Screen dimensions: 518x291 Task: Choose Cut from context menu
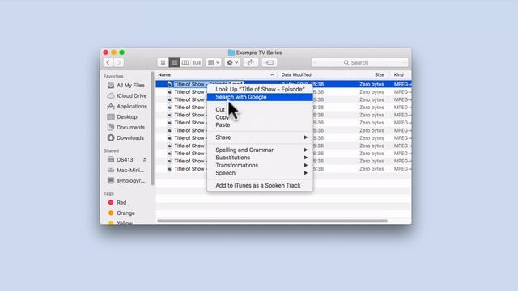(x=260, y=110)
